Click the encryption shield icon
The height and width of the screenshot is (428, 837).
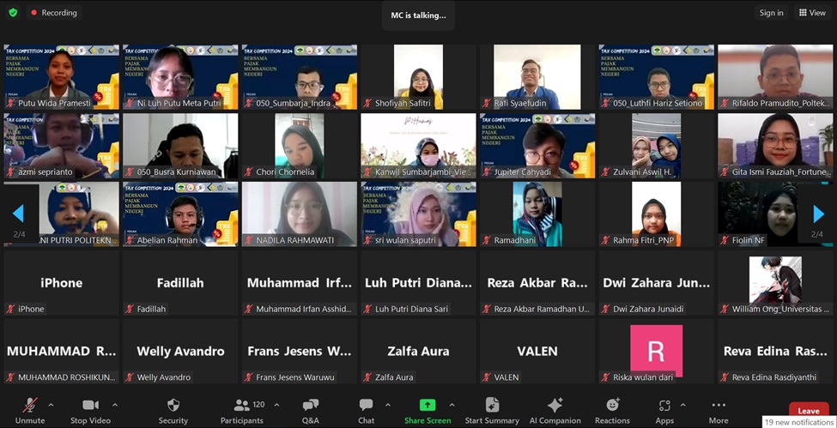point(13,13)
